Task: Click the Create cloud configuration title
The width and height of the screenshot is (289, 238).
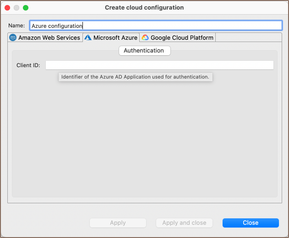Action: pos(144,7)
